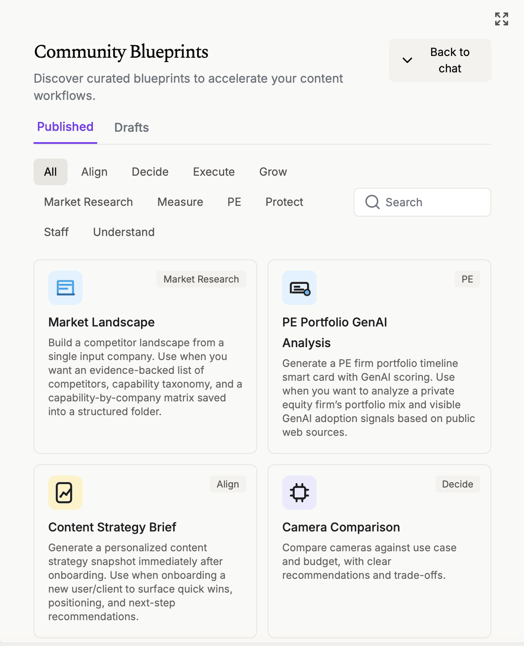Click the PE tag on portfolio card
The height and width of the screenshot is (646, 524).
(x=467, y=279)
